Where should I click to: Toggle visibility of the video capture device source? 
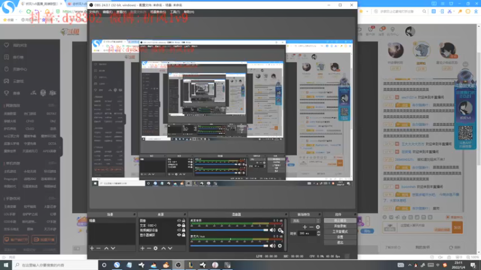pos(179,230)
